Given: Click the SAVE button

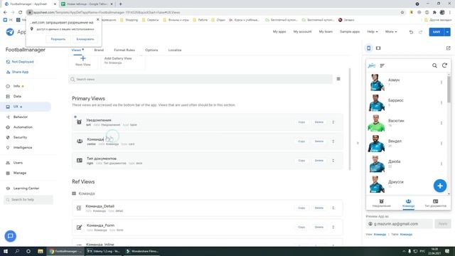Looking at the screenshot, I should click(437, 32).
